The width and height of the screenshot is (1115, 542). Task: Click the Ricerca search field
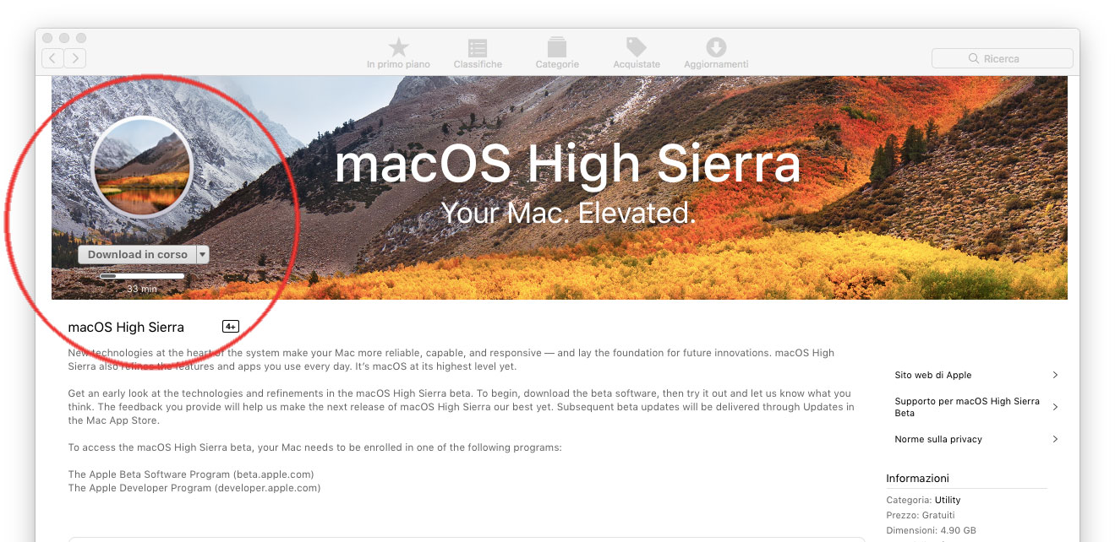click(1002, 58)
